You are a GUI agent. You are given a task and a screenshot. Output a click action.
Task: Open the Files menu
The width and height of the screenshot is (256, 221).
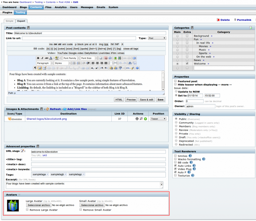pyautogui.click(x=48, y=7)
